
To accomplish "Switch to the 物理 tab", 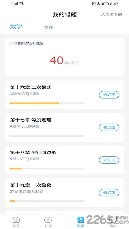I will click(x=48, y=27).
